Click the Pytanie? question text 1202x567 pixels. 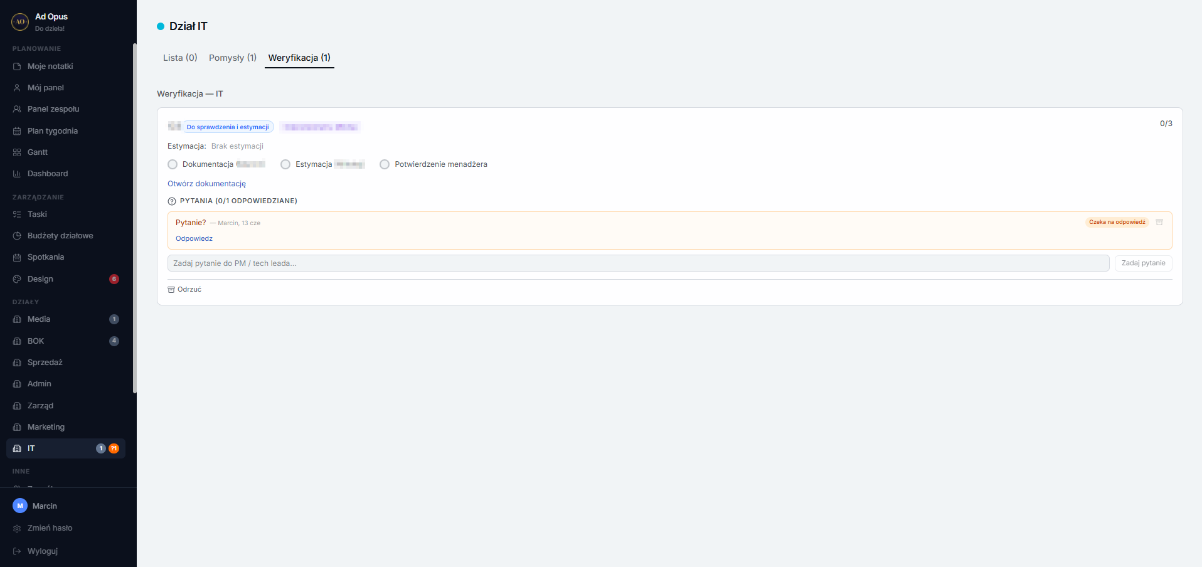[x=191, y=223]
